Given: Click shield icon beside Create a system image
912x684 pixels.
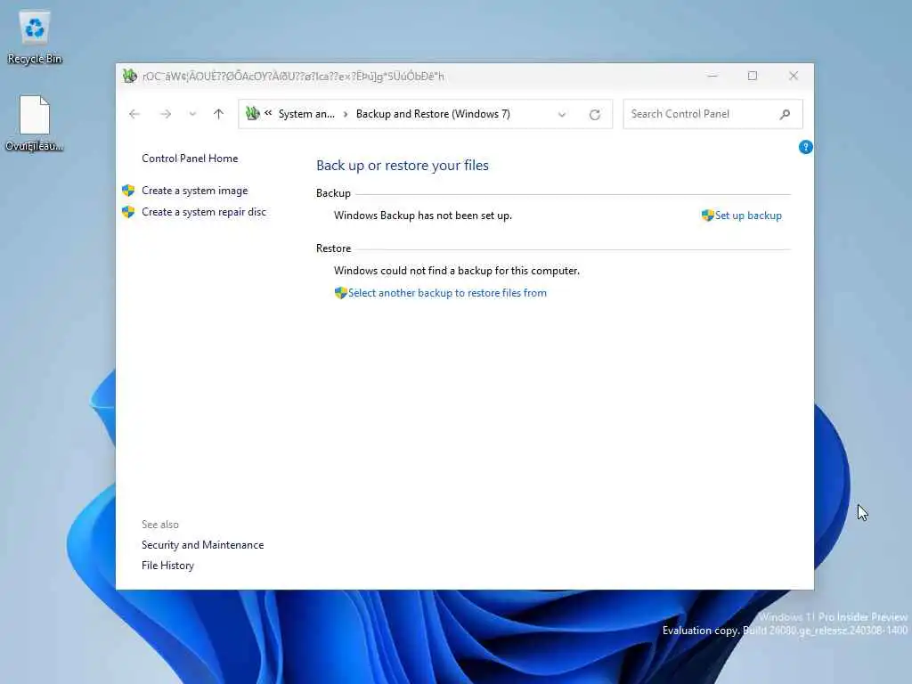Looking at the screenshot, I should tap(128, 191).
